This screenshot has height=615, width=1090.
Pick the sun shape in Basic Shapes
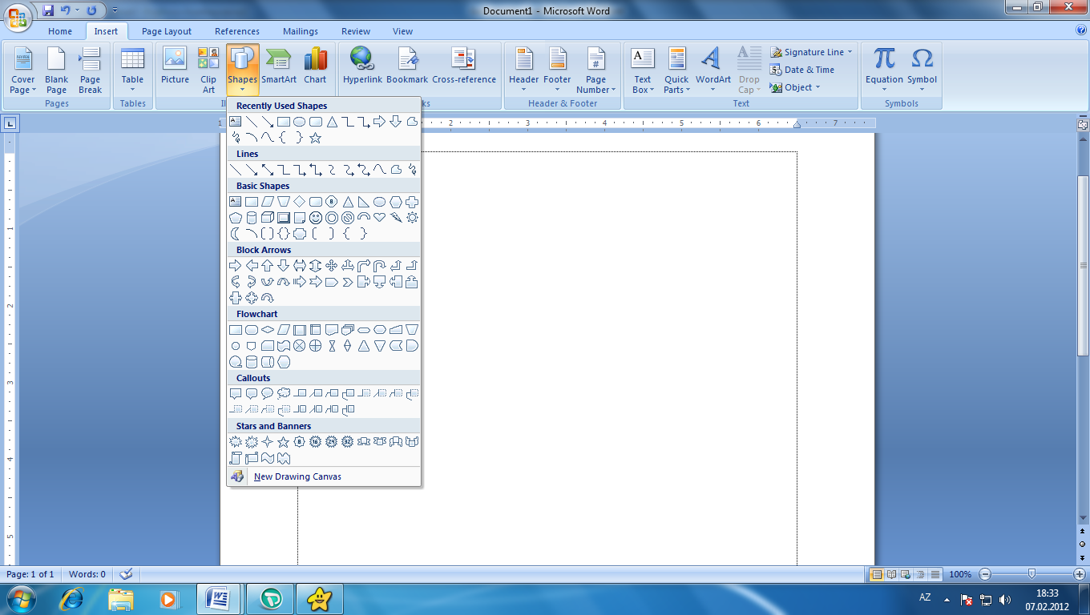pyautogui.click(x=412, y=218)
